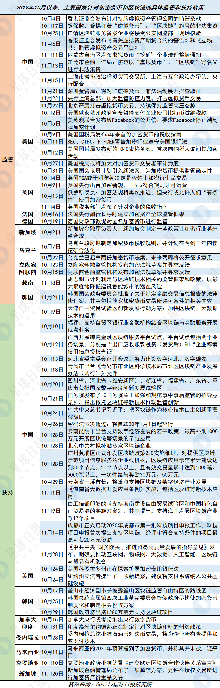The width and height of the screenshot is (220, 688).
Task: Select the "马来西亚" country cell
Action: (28, 652)
